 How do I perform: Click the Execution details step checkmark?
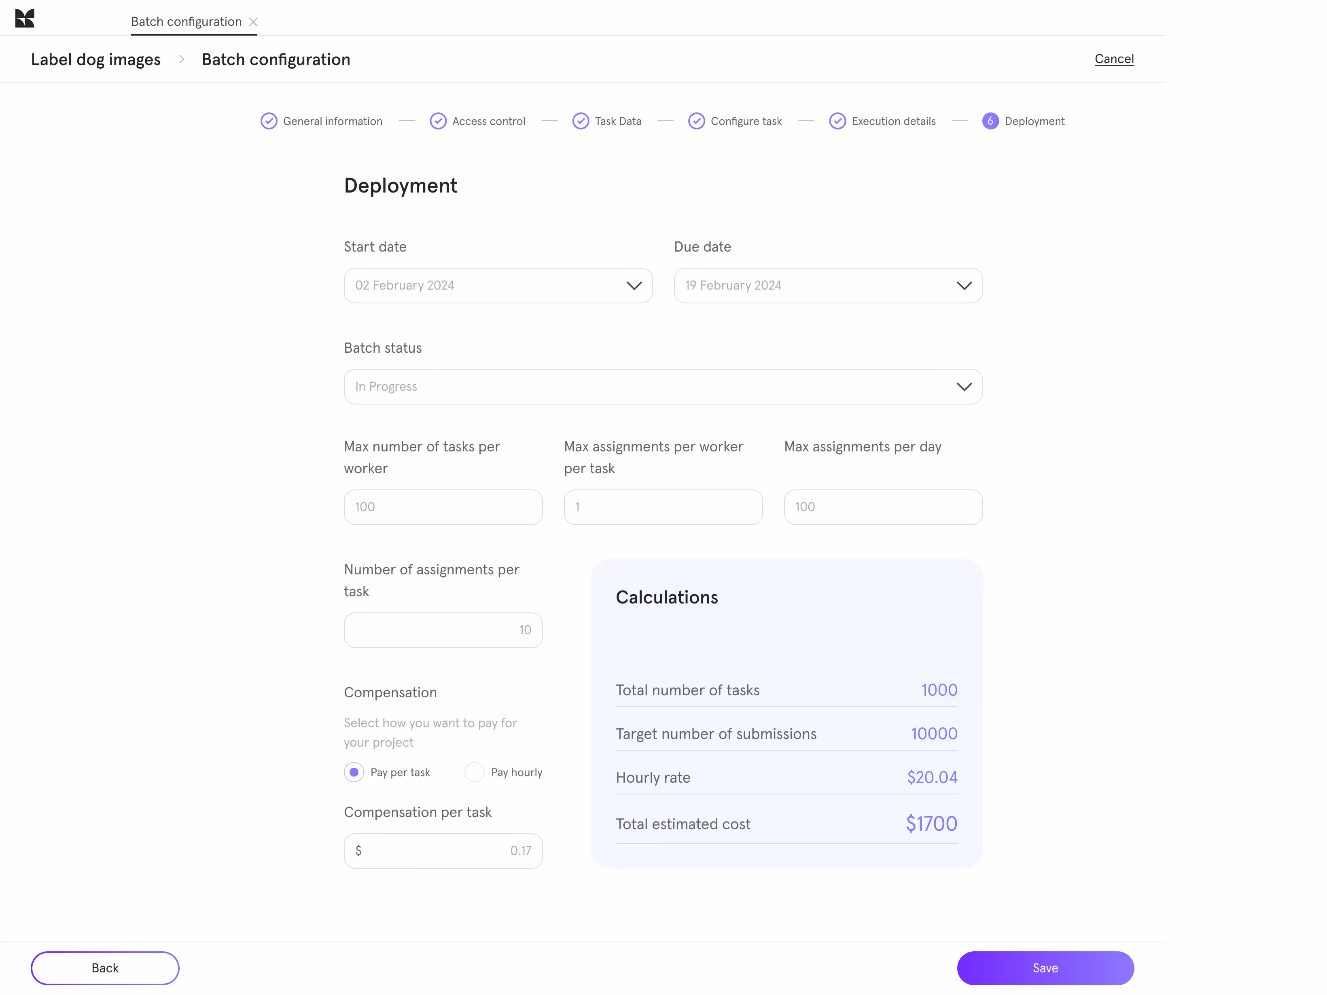pos(837,121)
